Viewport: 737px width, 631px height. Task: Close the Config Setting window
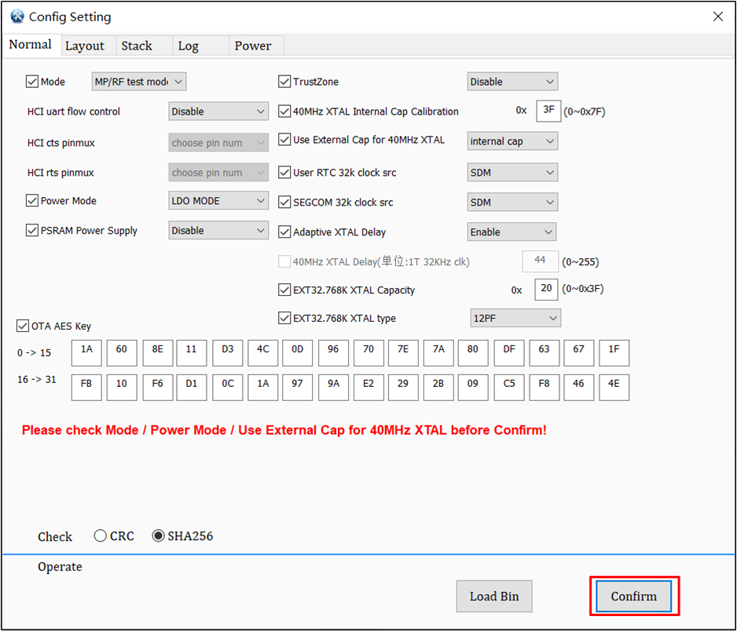point(717,16)
